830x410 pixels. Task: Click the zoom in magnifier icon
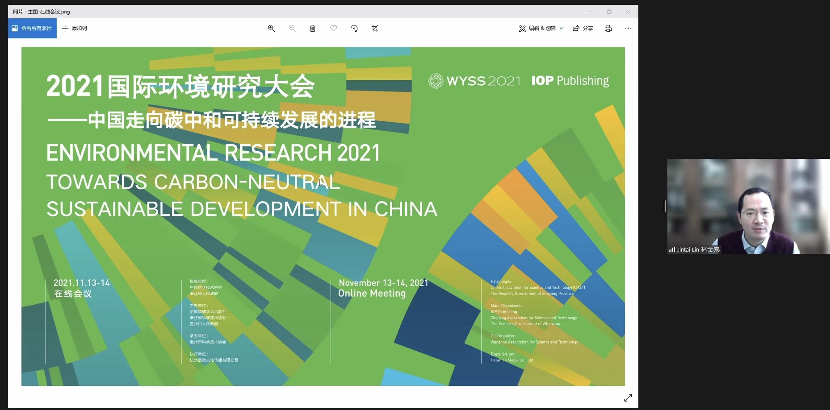point(271,29)
